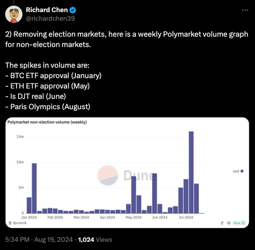Image resolution: width=255 pixels, height=250 pixels.
Task: Click the blue verified checkmark badge
Action: (72, 10)
